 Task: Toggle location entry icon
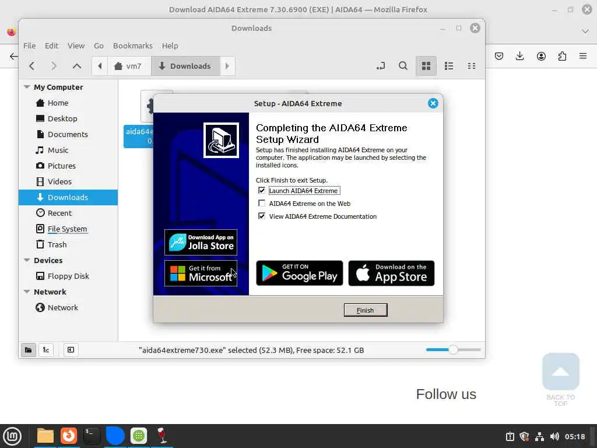point(381,66)
